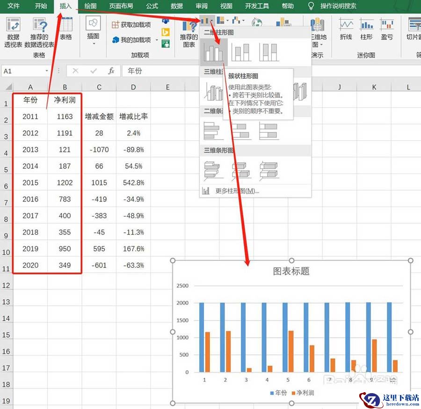Select the 2D Stacked Bar chart
Image resolution: width=421 pixels, height=409 pixels.
click(x=241, y=131)
